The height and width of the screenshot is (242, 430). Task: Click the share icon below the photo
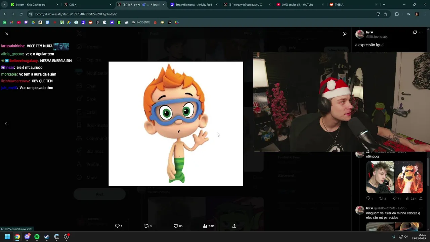coord(234,226)
